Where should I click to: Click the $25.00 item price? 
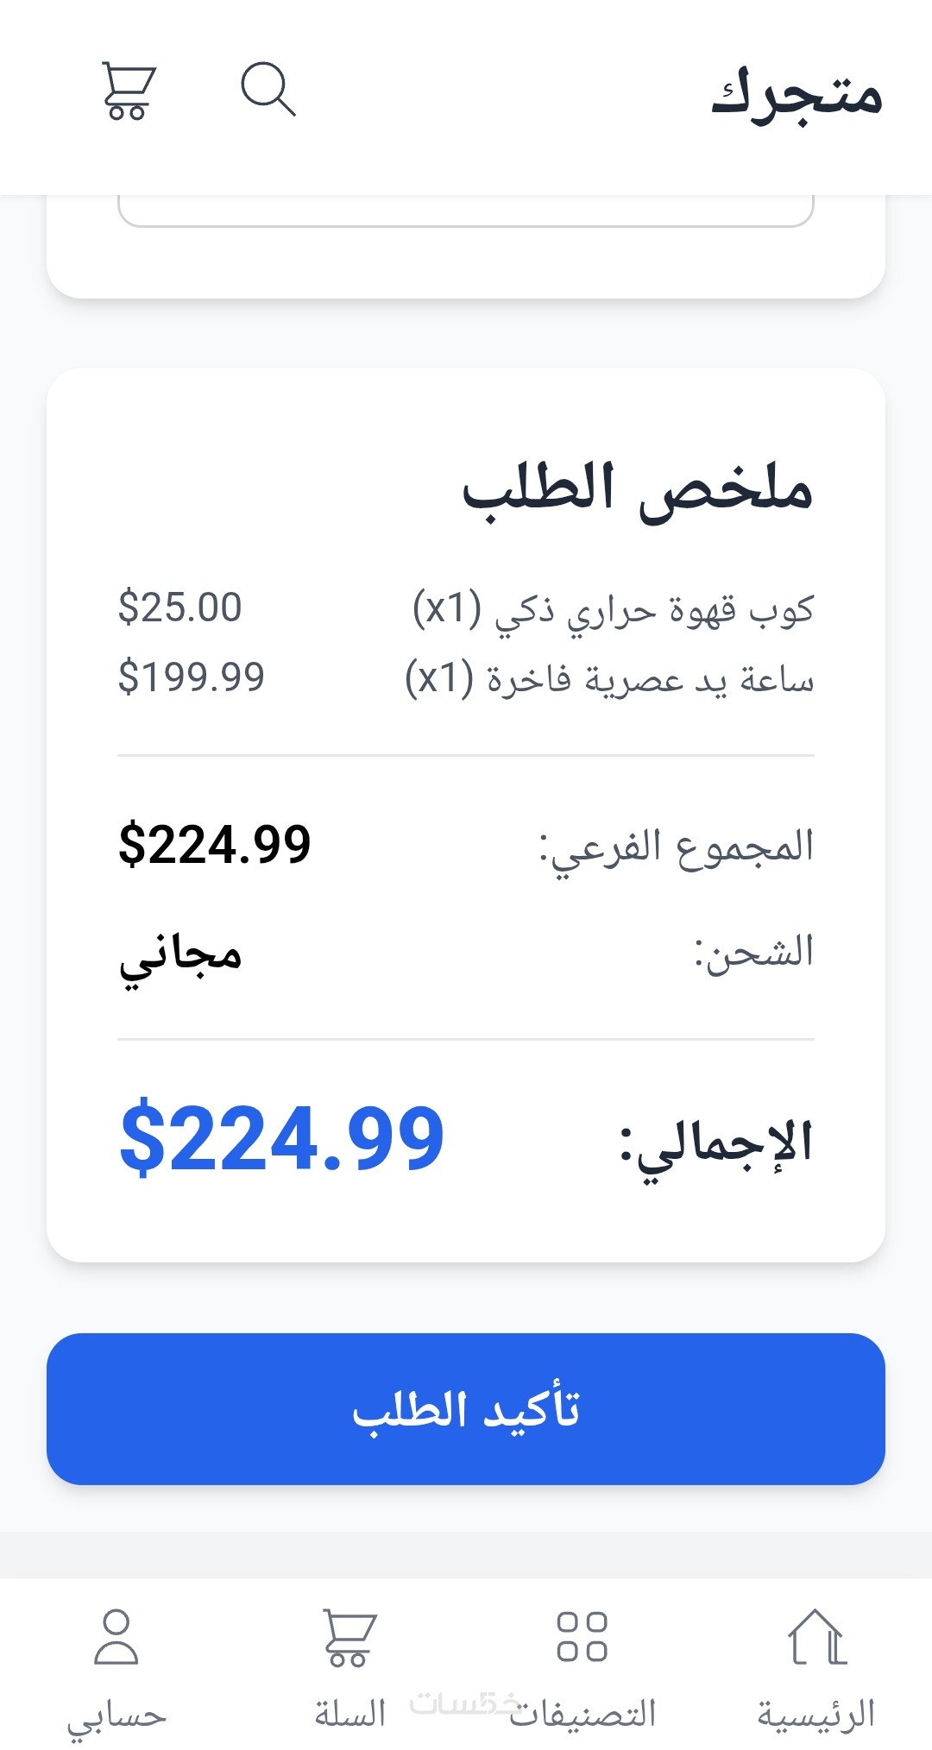[x=180, y=607]
